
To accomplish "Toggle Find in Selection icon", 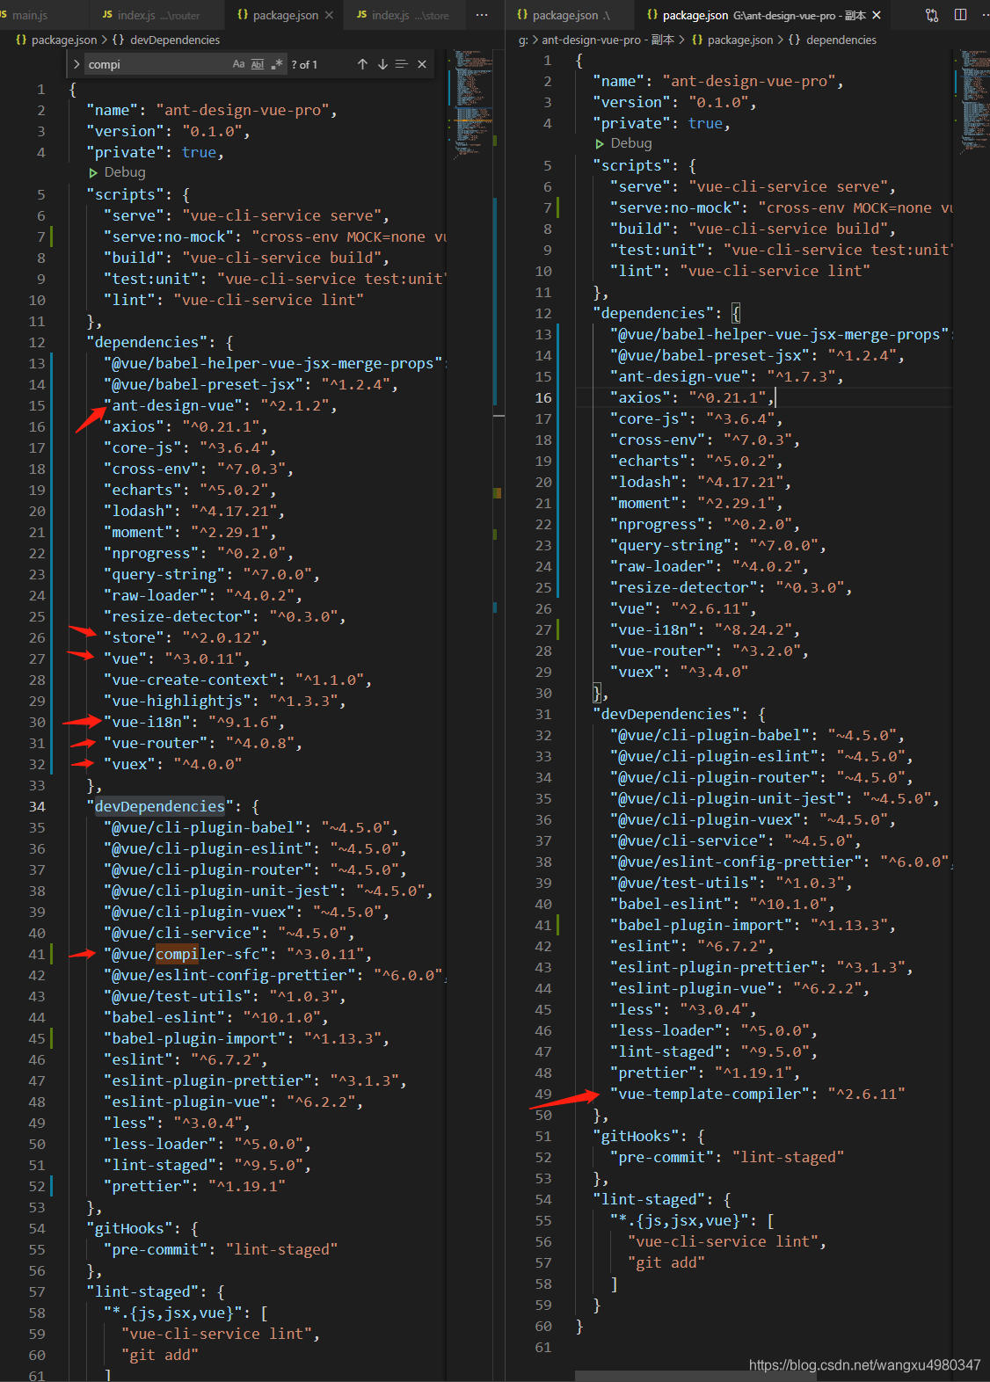I will (402, 64).
